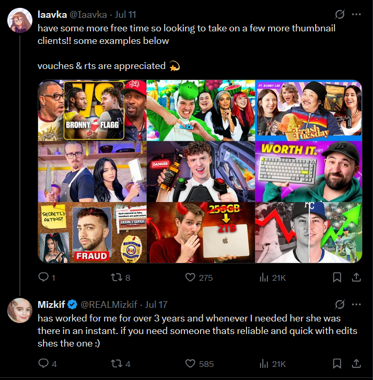Open more options menu on laavka's post

click(356, 15)
